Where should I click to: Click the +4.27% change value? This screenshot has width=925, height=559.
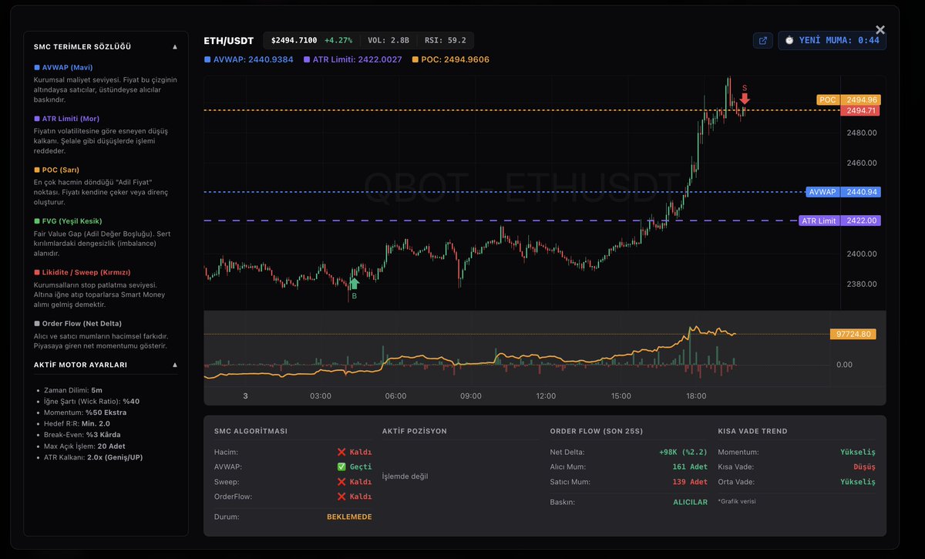click(x=338, y=41)
